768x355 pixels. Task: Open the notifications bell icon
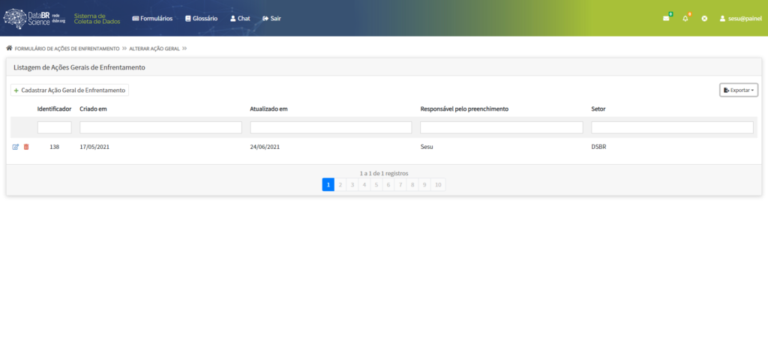tap(685, 18)
